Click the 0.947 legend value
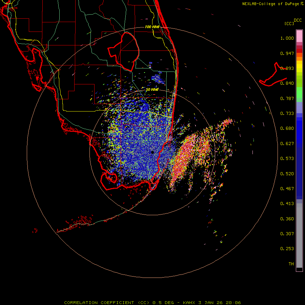 [x=287, y=53]
